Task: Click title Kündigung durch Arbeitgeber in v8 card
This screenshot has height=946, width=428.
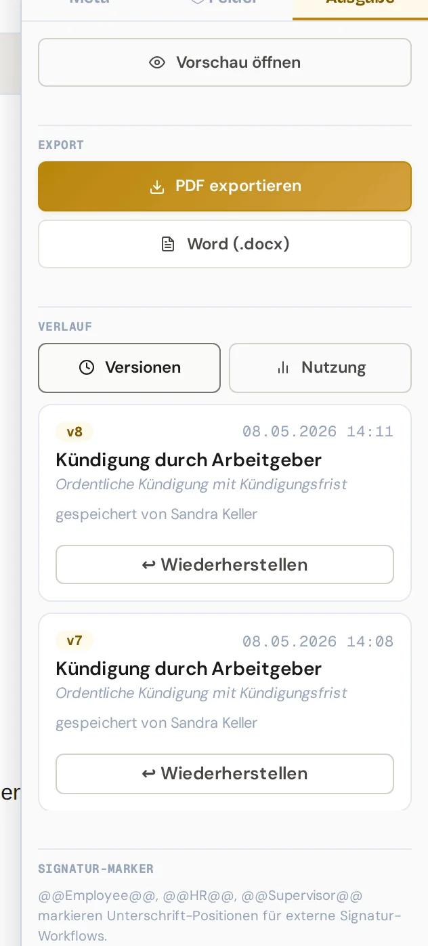Action: [x=188, y=460]
